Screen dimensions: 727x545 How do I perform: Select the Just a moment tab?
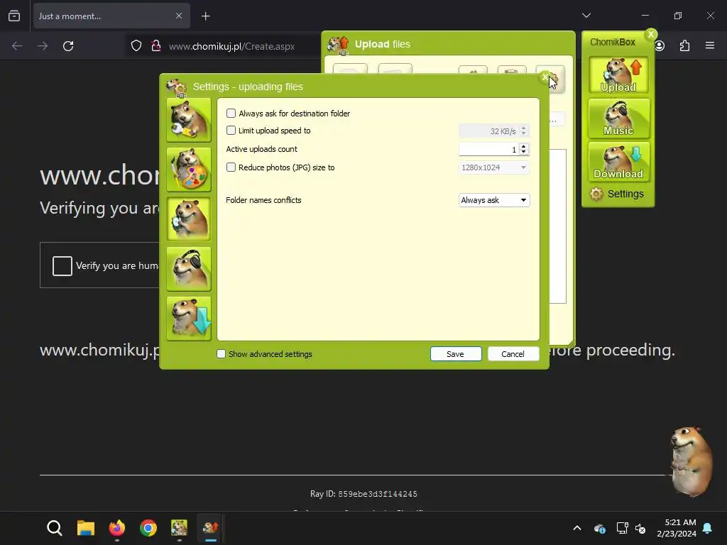(111, 16)
